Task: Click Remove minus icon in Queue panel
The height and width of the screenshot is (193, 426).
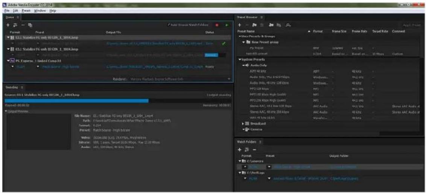Action: 23,25
